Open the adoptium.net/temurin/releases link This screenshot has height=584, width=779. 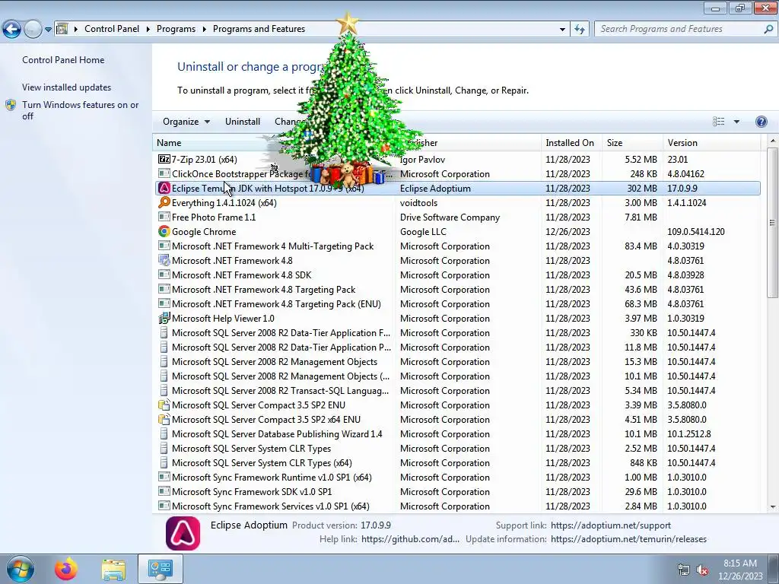(x=628, y=539)
